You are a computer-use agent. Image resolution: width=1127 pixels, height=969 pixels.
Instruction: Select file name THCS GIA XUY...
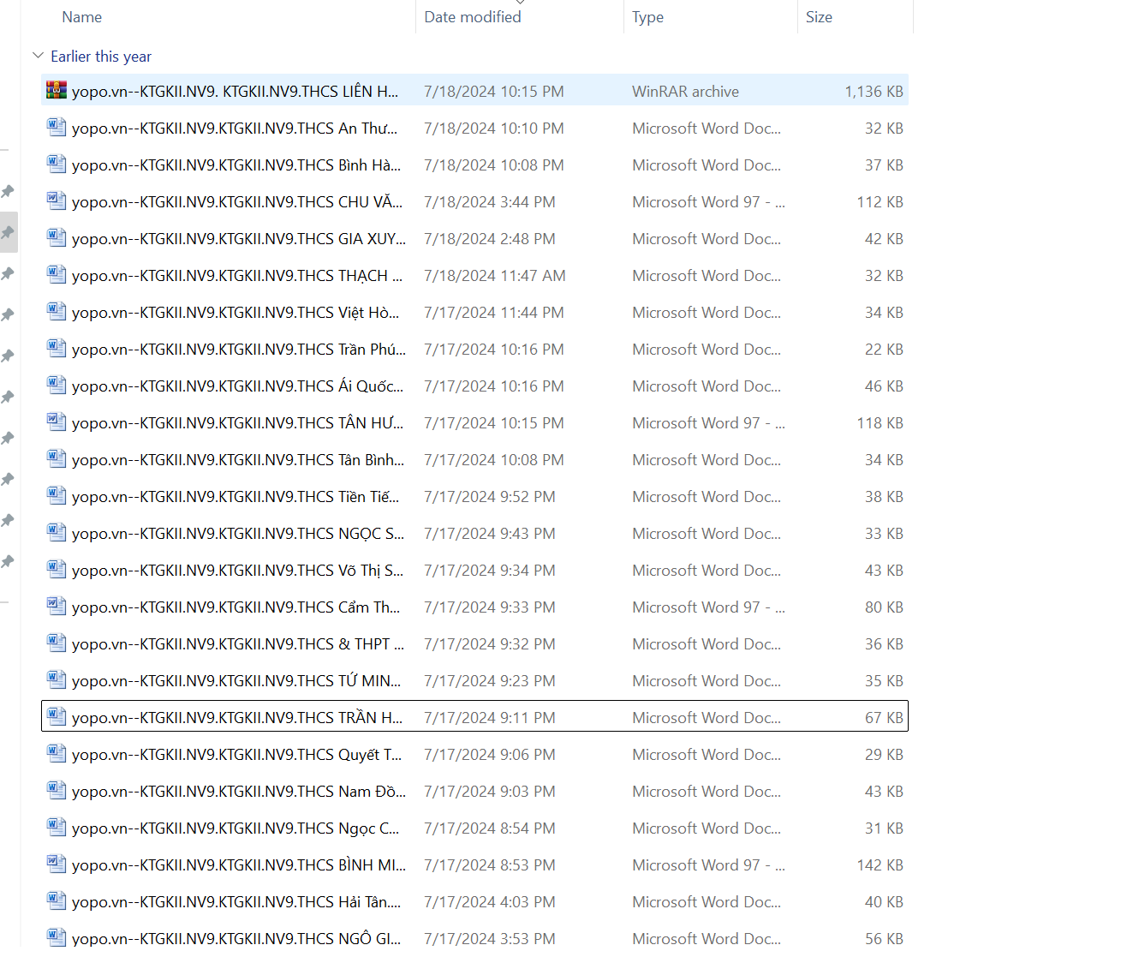pyautogui.click(x=239, y=239)
